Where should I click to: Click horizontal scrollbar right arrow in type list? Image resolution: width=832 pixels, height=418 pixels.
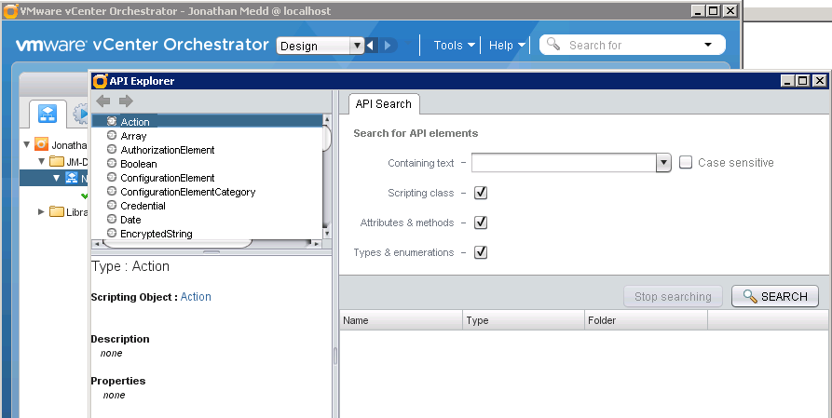tap(317, 244)
